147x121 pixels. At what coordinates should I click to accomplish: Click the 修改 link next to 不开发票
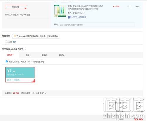point(14,42)
